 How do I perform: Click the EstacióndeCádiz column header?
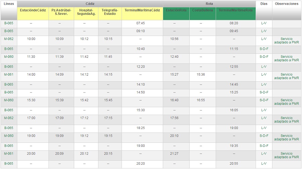point(33,10)
